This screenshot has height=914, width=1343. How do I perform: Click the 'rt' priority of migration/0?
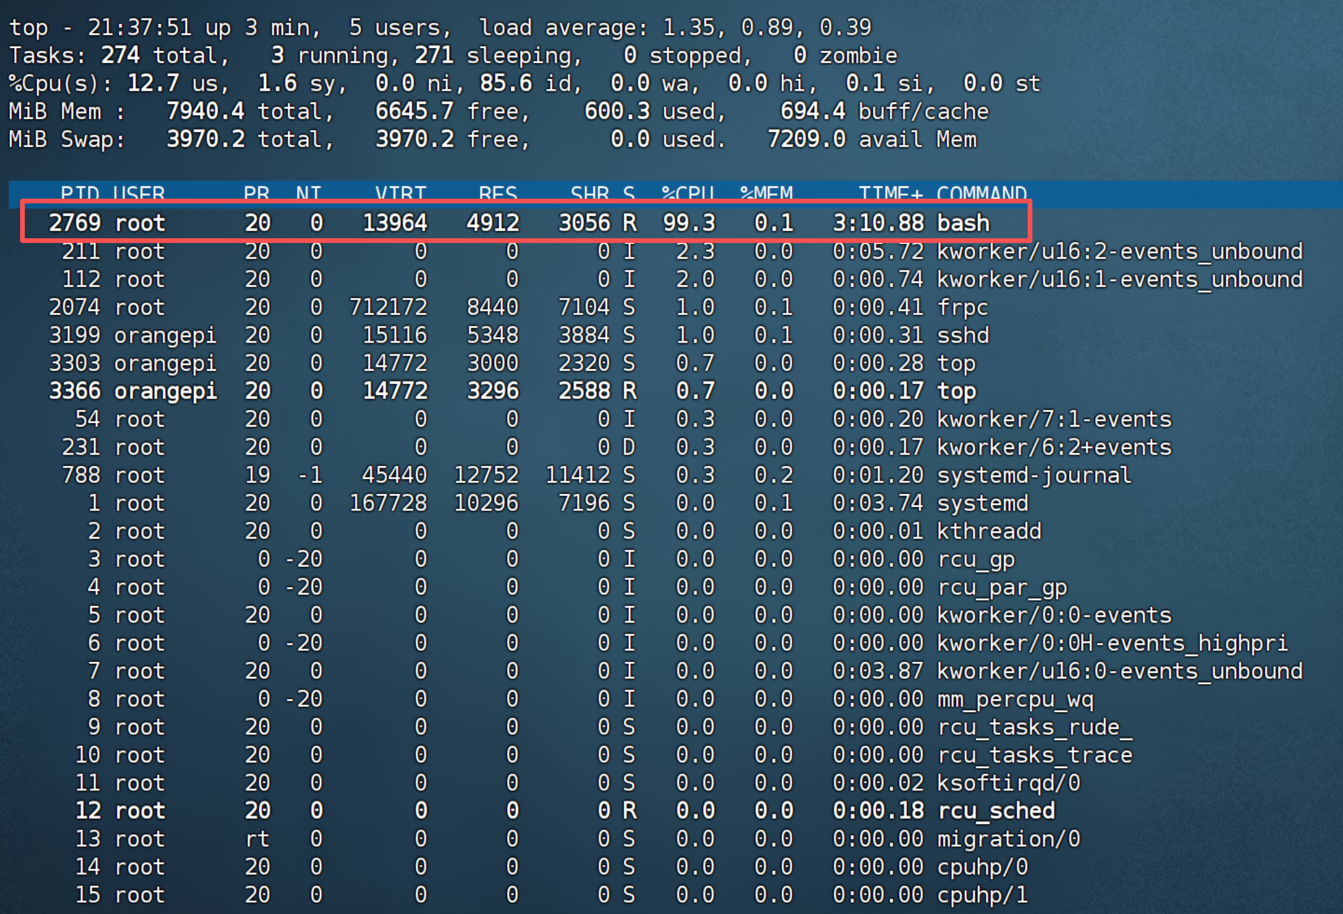click(x=257, y=839)
